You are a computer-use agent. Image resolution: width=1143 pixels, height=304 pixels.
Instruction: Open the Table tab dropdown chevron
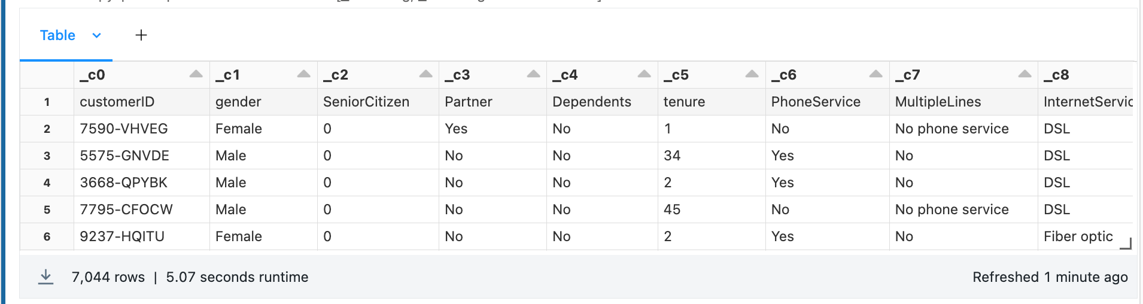pyautogui.click(x=96, y=35)
